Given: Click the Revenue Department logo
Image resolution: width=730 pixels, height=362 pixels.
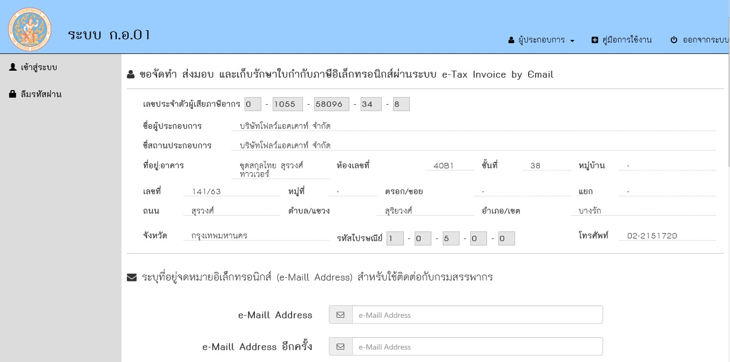Looking at the screenshot, I should coord(30,28).
